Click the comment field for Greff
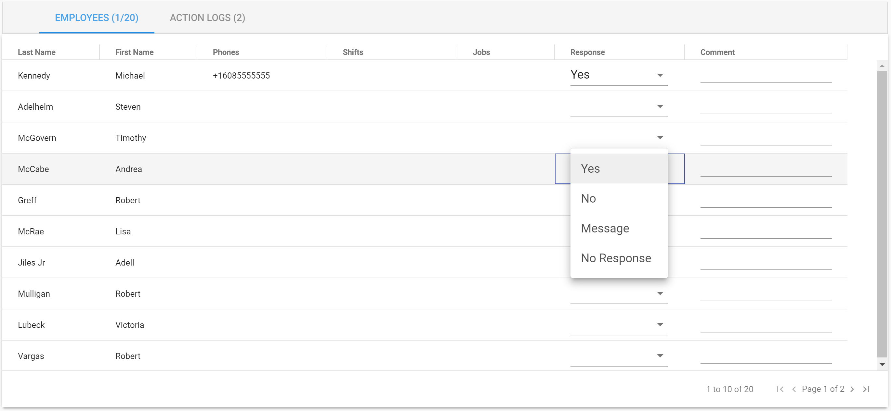 [x=766, y=200]
